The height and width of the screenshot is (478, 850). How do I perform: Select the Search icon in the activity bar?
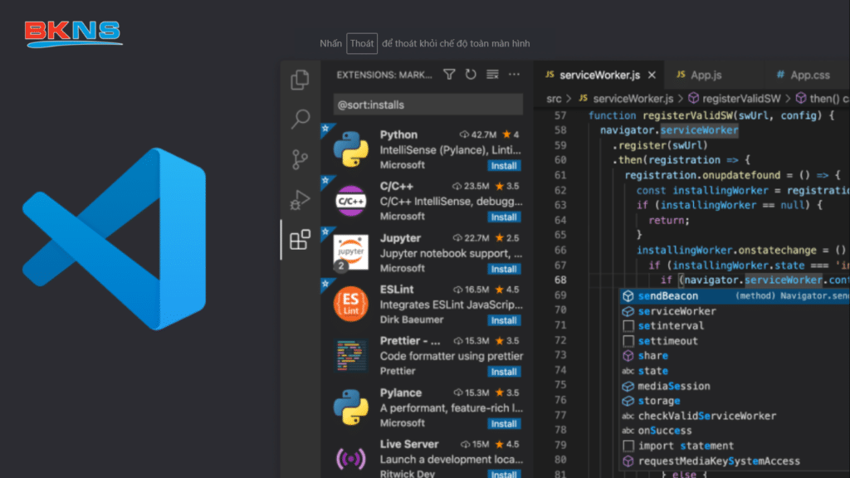click(x=299, y=119)
